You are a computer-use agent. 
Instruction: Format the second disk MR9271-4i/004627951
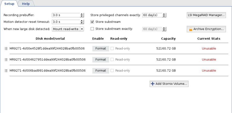coord(101,60)
